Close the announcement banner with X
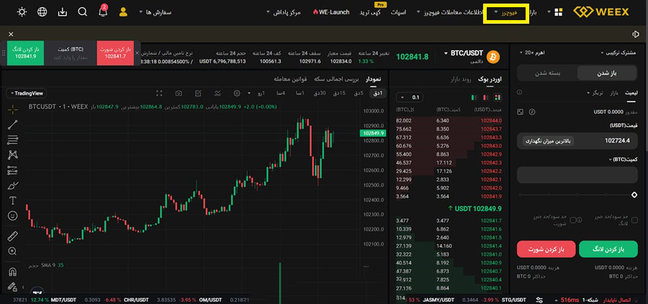 (11, 34)
